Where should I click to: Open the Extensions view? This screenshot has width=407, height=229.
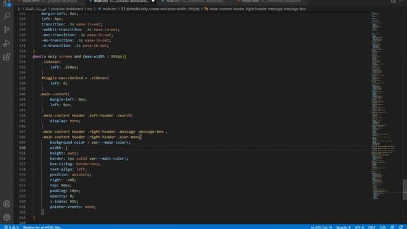pos(7,57)
